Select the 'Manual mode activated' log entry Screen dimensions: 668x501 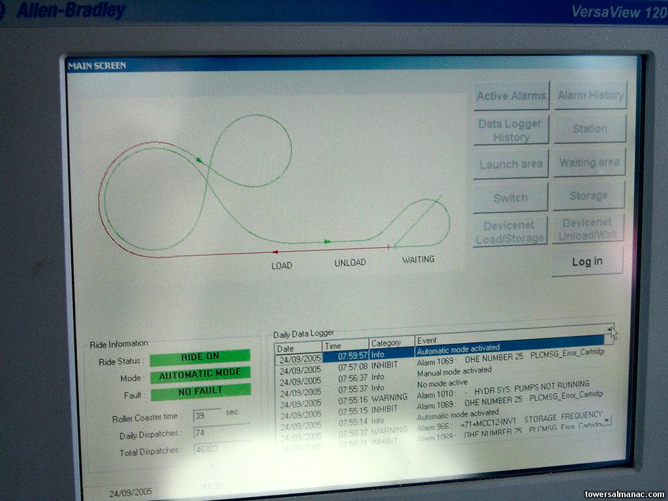tap(455, 371)
